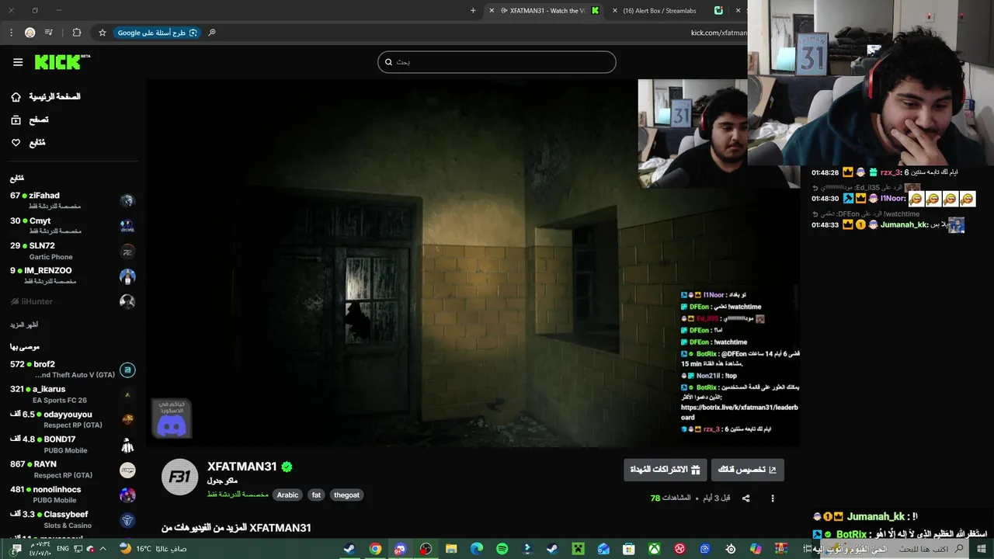994x559 pixels.
Task: Click into the Kick search field
Action: pos(497,62)
